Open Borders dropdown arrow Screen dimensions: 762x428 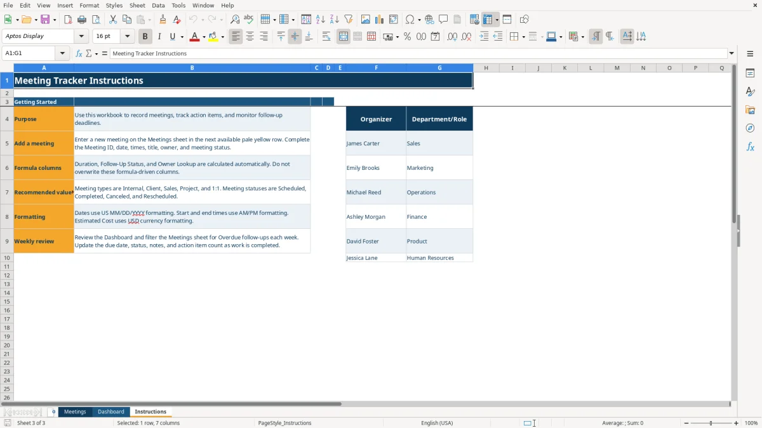pyautogui.click(x=523, y=37)
